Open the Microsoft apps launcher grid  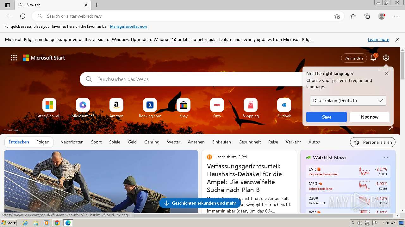[14, 58]
